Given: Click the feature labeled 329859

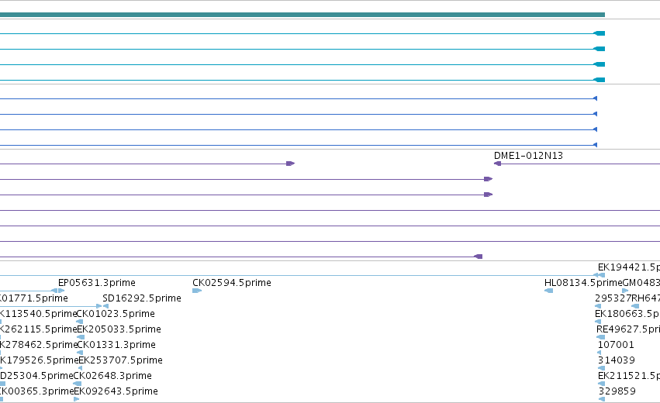Looking at the screenshot, I should click(x=617, y=391).
